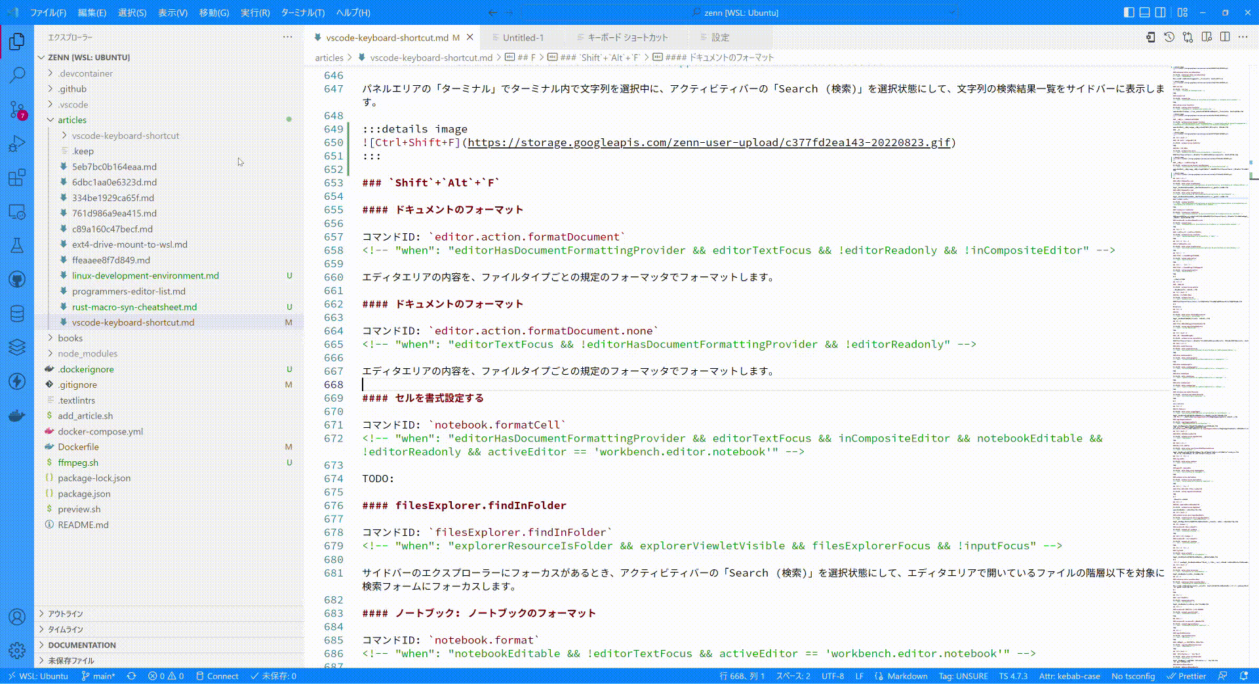Go back navigation arrow in title bar
Image resolution: width=1259 pixels, height=684 pixels.
493,12
